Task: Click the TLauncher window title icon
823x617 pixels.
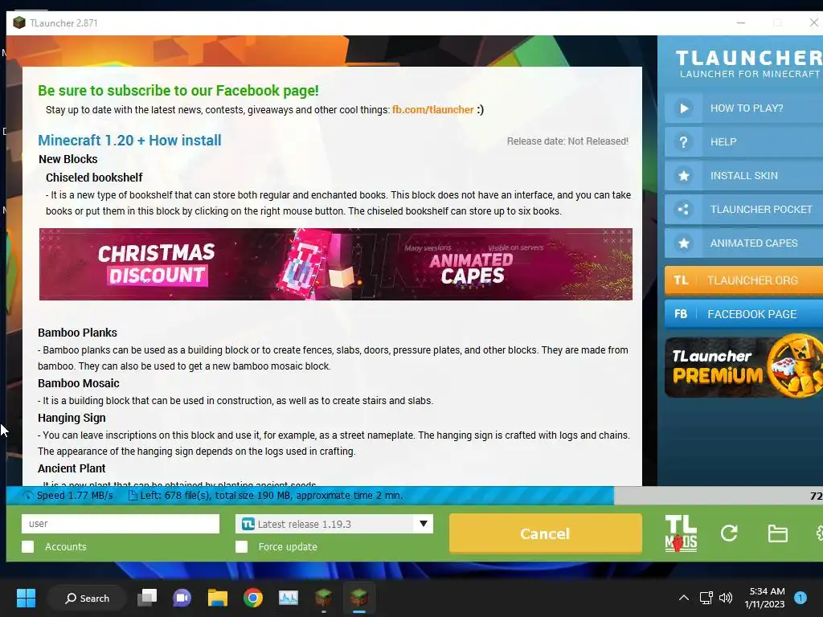Action: [x=19, y=23]
